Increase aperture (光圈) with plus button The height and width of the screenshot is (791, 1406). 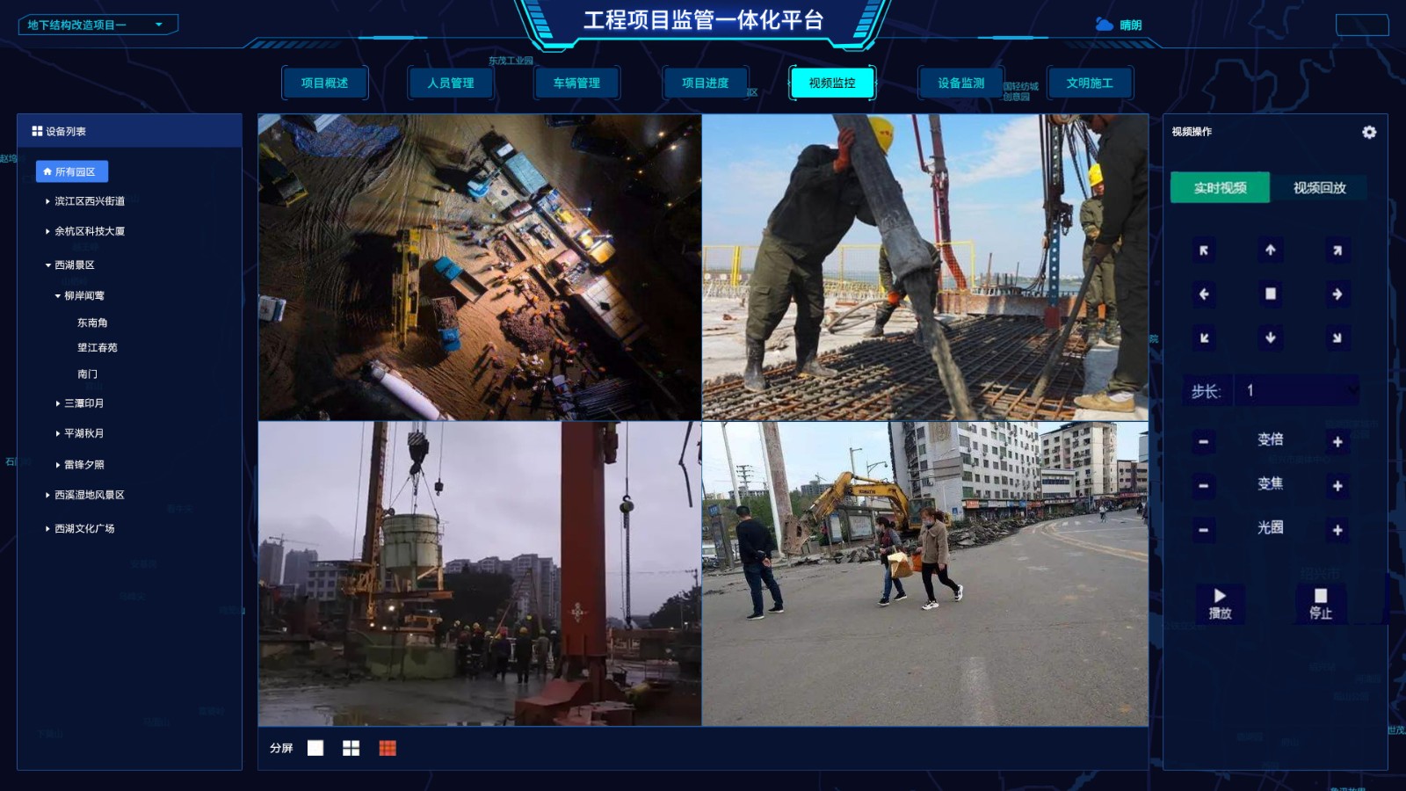click(x=1337, y=530)
